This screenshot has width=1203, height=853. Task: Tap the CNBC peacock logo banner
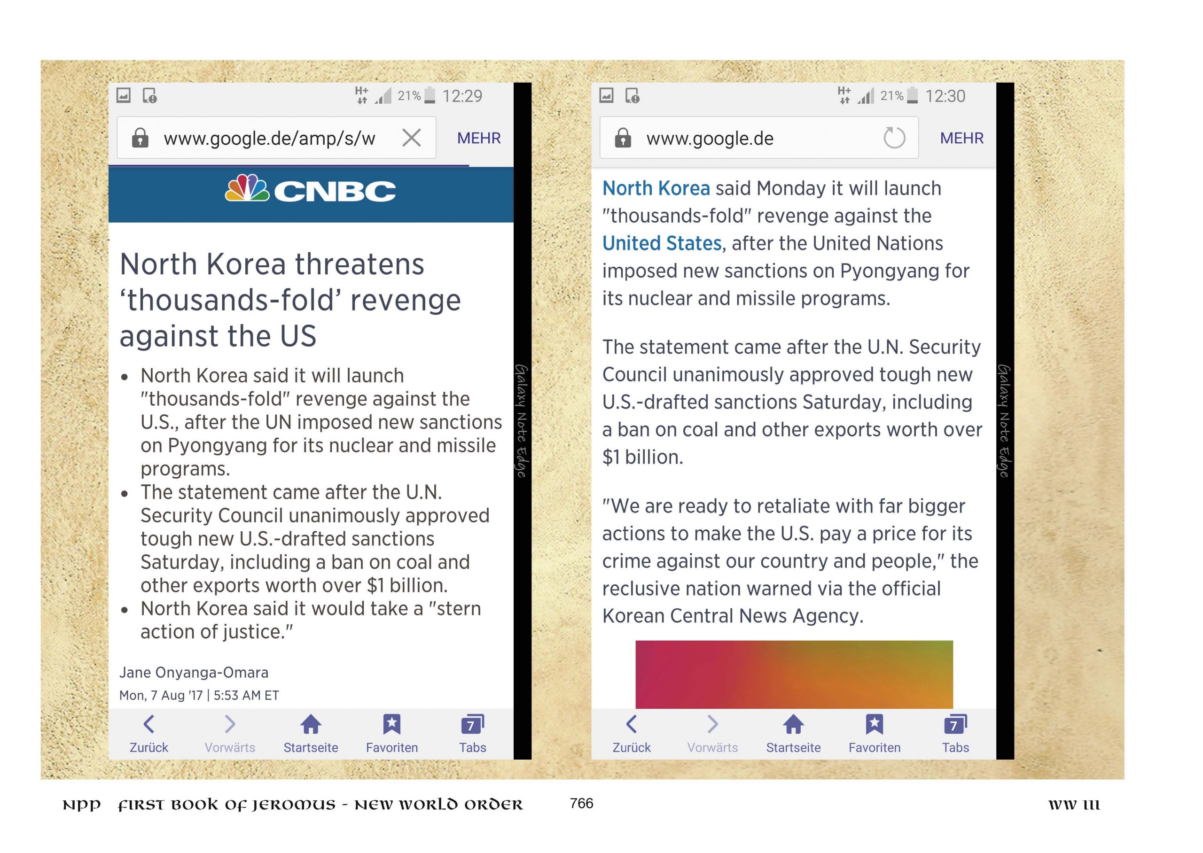click(311, 191)
